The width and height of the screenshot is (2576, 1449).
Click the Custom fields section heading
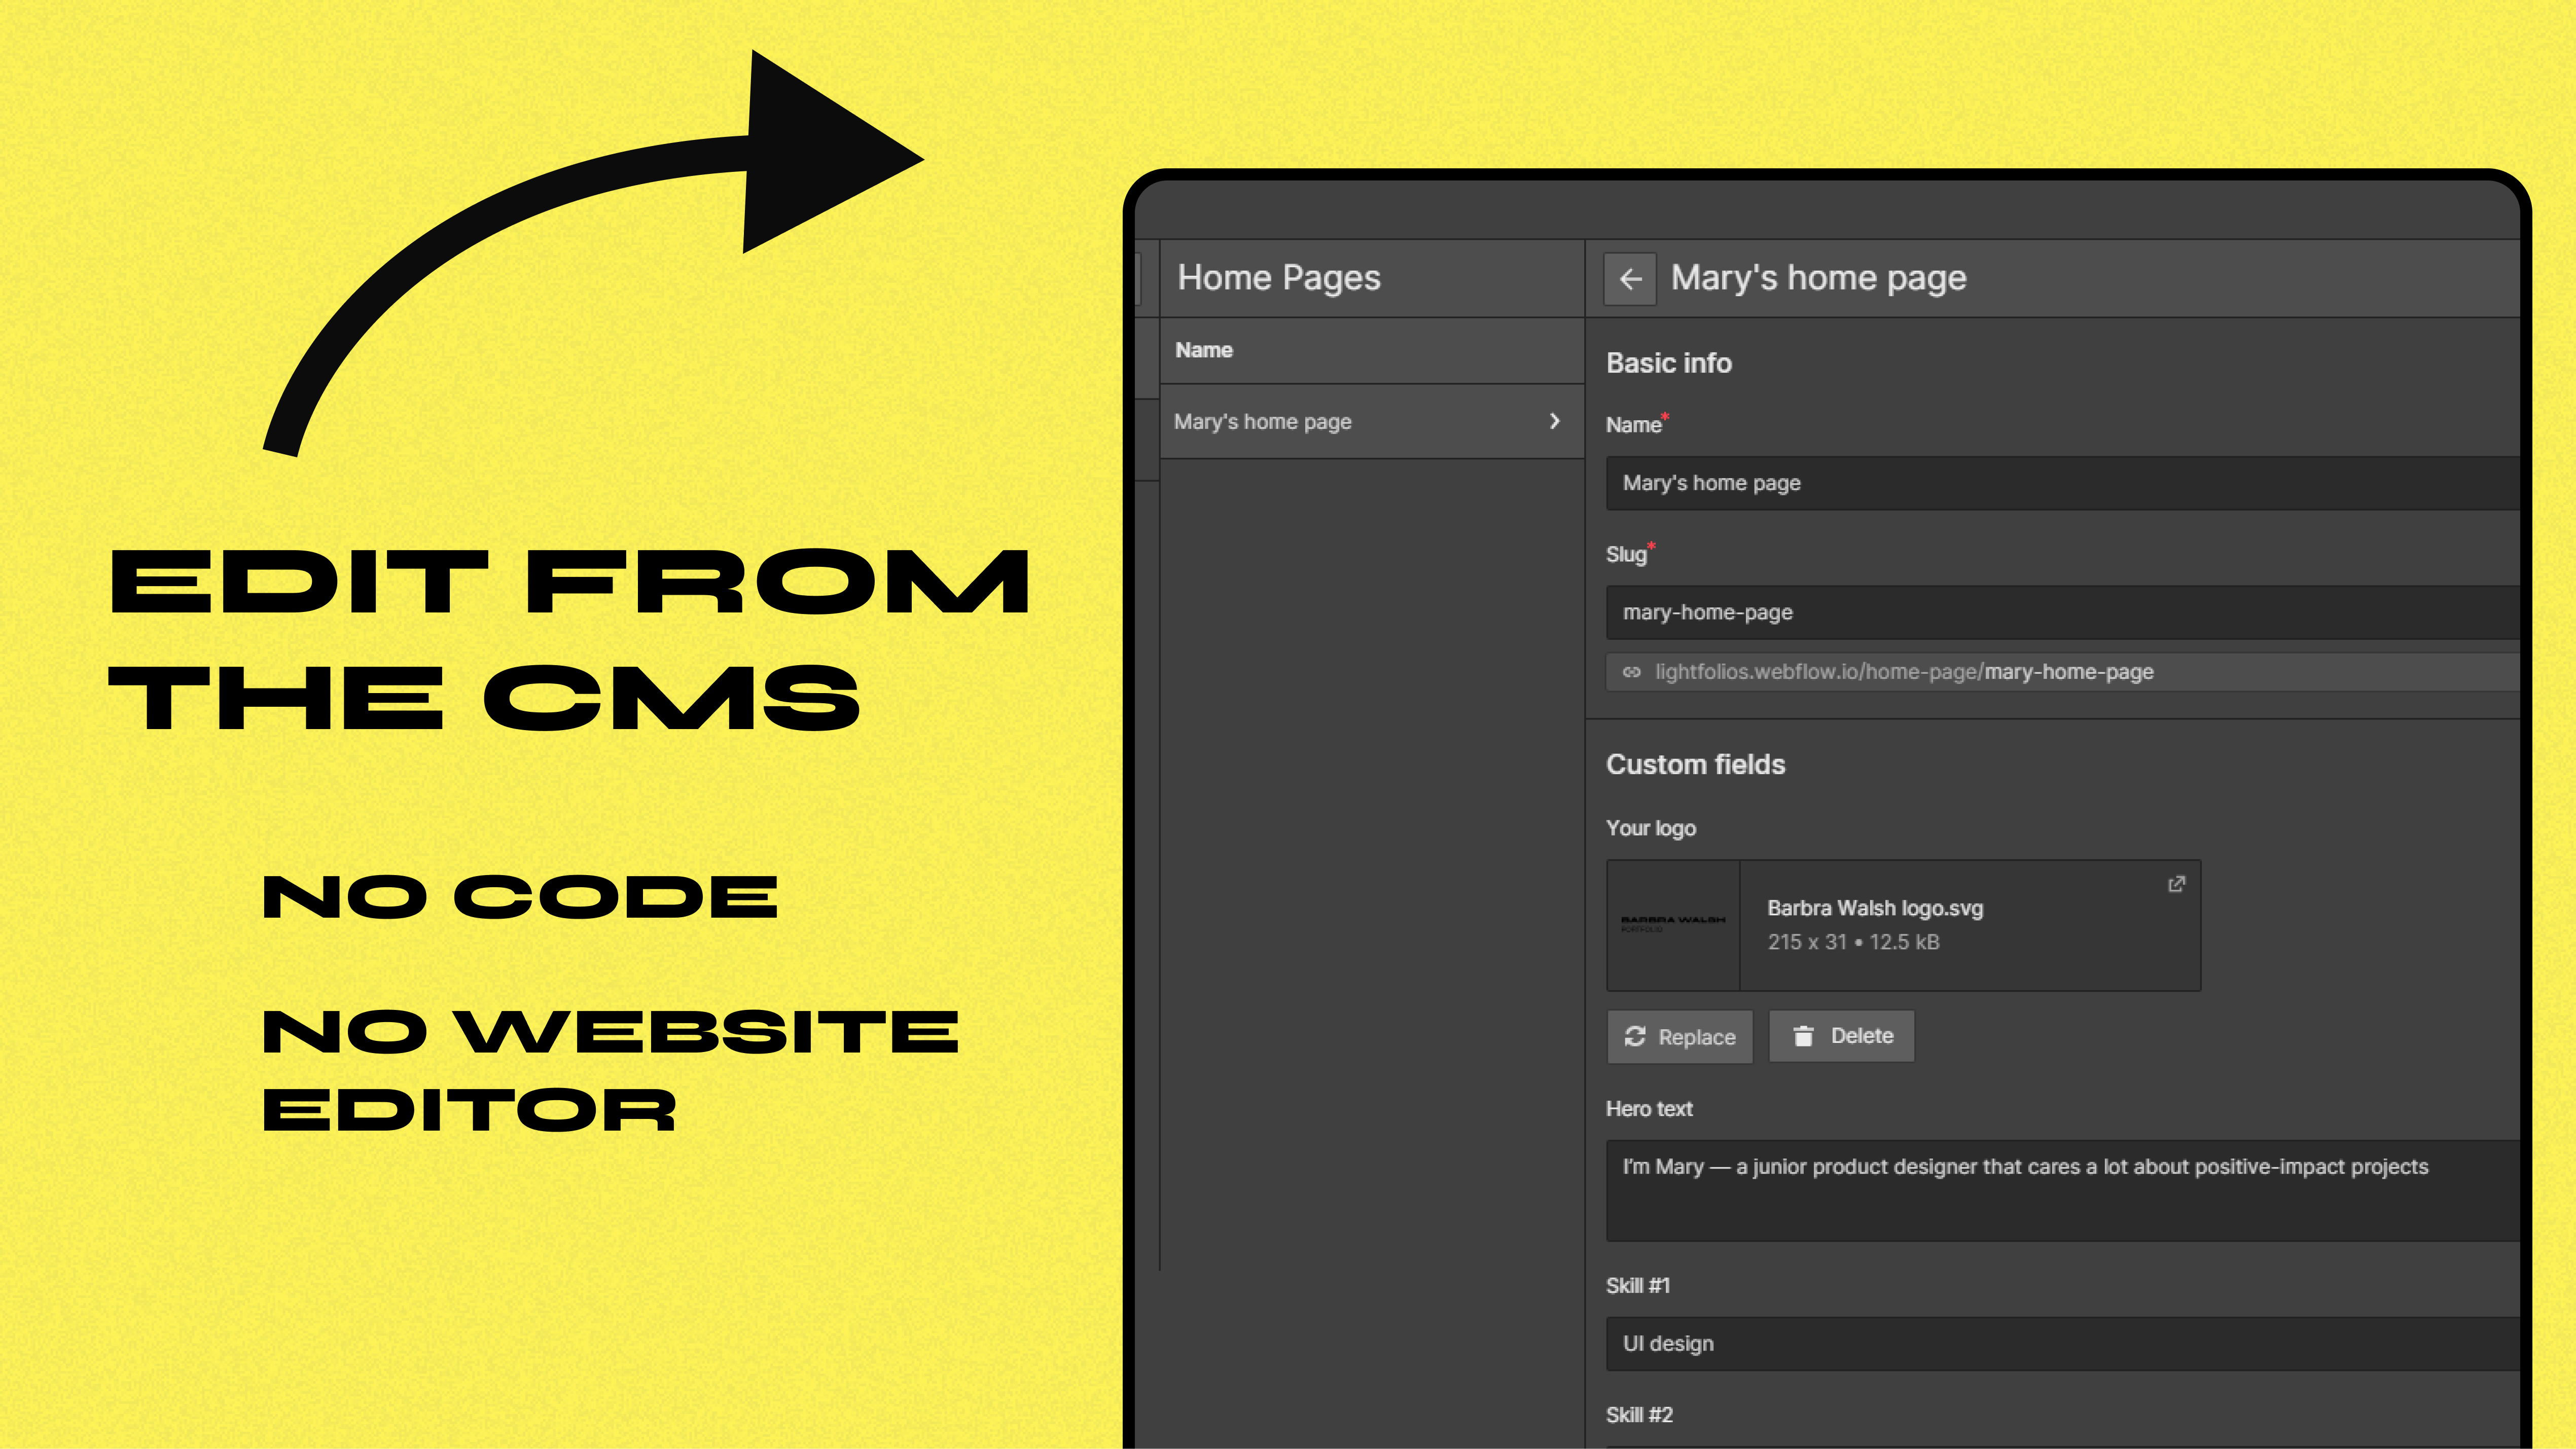1695,764
